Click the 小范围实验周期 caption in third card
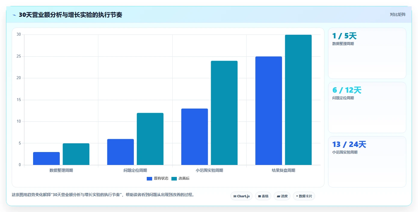 [x=345, y=152]
